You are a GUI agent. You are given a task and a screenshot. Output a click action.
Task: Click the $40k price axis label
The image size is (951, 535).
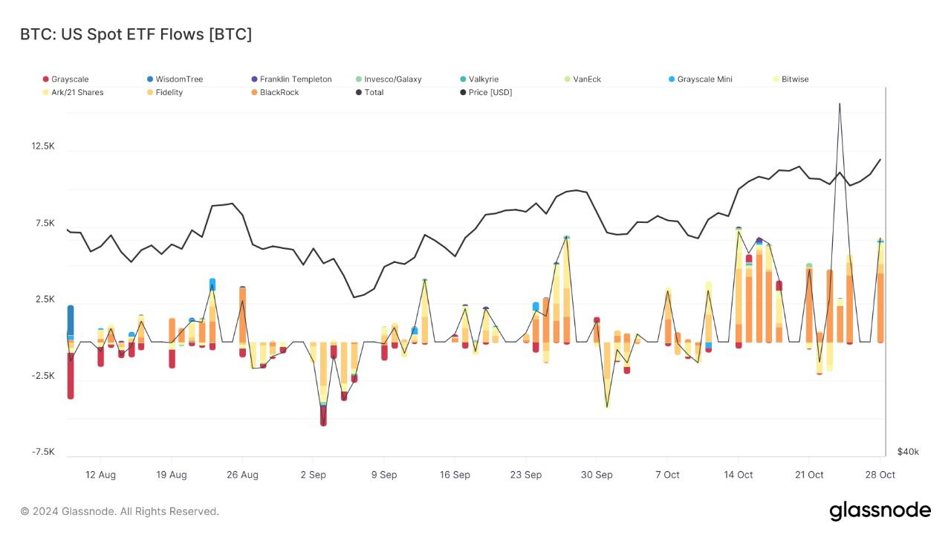(x=908, y=452)
